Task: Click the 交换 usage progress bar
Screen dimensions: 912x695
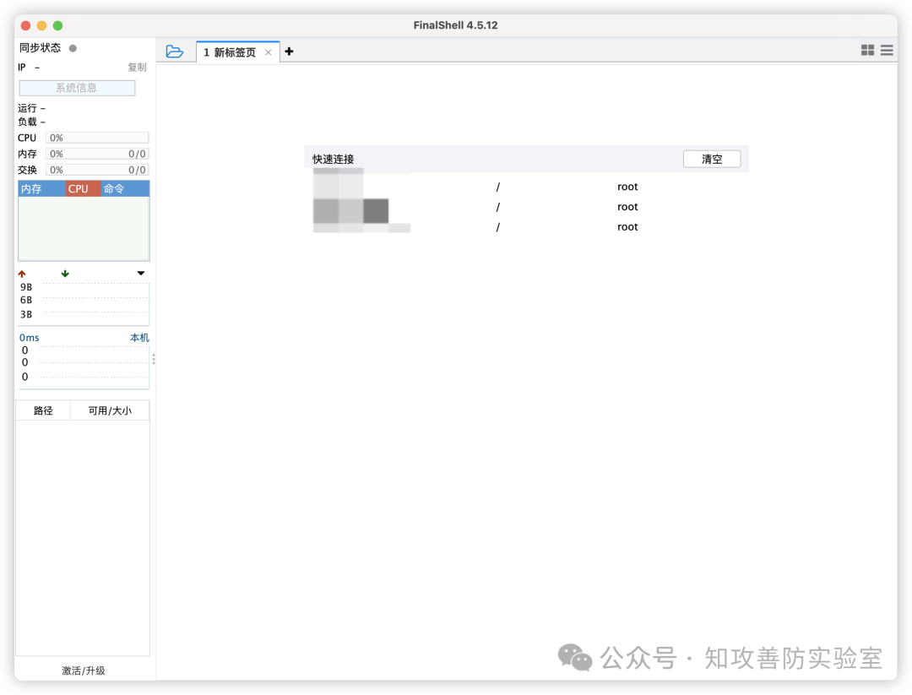Action: coord(97,170)
